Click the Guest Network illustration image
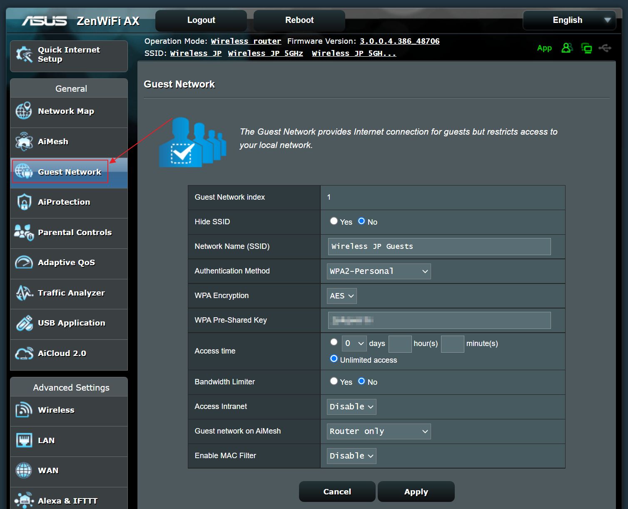The height and width of the screenshot is (509, 628). pyautogui.click(x=192, y=142)
